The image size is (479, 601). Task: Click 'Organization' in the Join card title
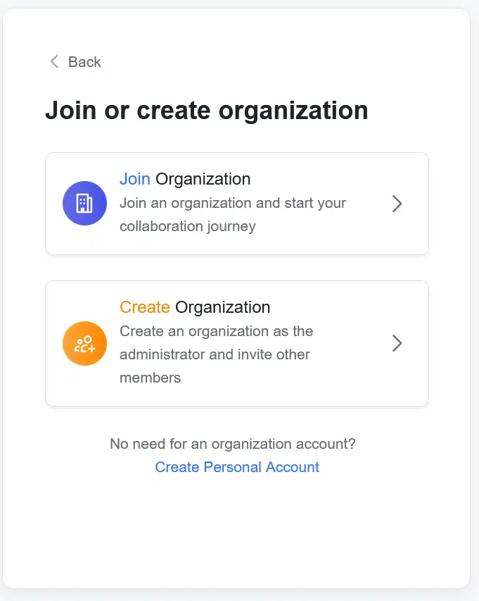(203, 179)
